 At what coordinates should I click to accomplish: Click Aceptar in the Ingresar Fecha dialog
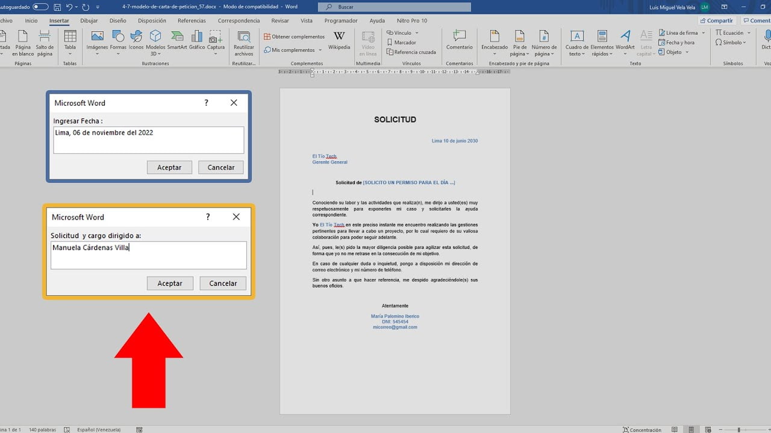169,167
